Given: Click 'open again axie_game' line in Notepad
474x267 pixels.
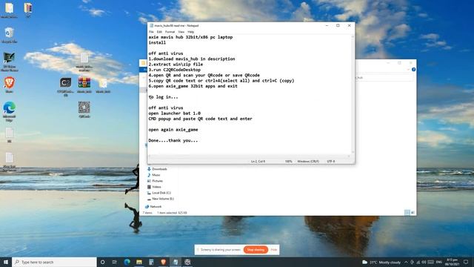Looking at the screenshot, I should pos(173,130).
